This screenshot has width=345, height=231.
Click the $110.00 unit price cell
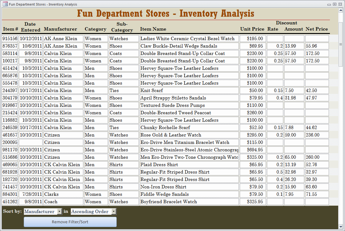tap(253, 105)
